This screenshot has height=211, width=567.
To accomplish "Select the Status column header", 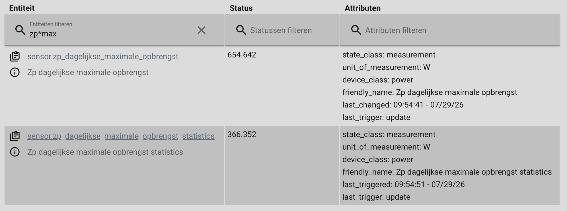I will tap(241, 8).
